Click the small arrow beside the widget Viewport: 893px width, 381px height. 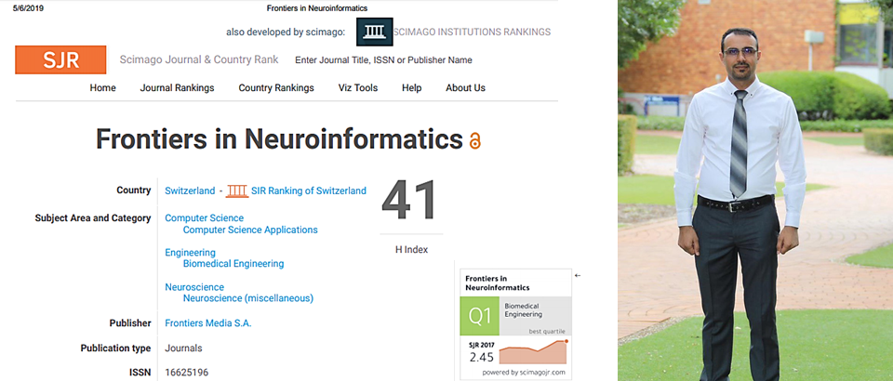(578, 275)
